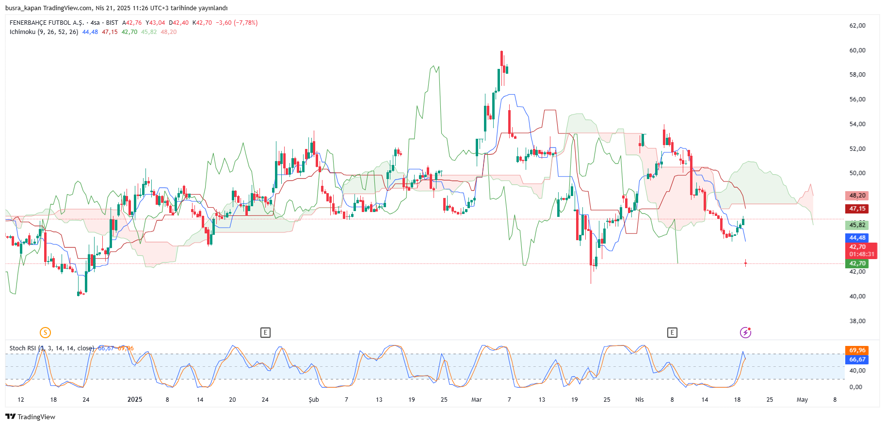The height and width of the screenshot is (426, 885).
Task: Click the −3,60 (−7,78%) change value
Action: (x=237, y=23)
